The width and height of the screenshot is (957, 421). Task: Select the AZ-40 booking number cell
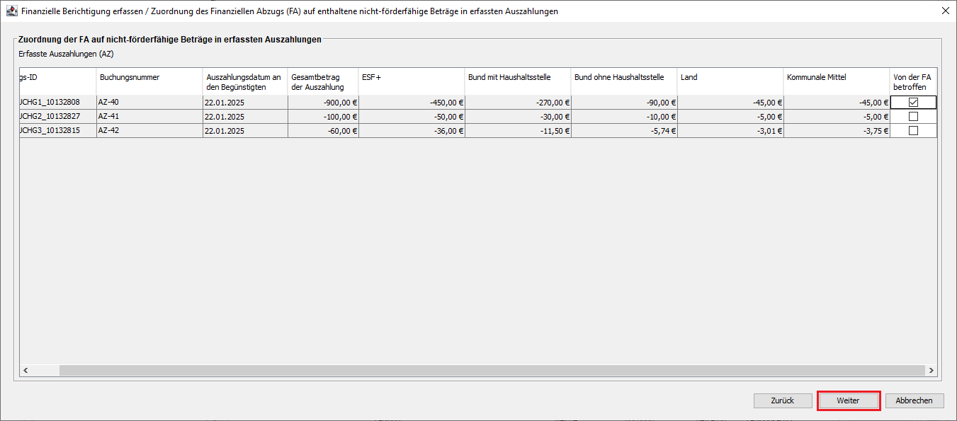click(x=149, y=103)
